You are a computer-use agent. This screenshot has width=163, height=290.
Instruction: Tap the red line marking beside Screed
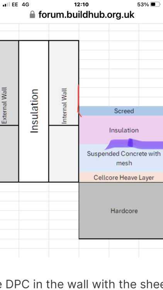coord(79,101)
